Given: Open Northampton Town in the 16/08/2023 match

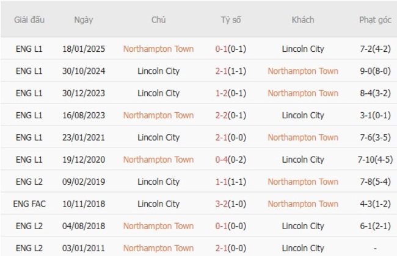Looking at the screenshot, I should [158, 115].
